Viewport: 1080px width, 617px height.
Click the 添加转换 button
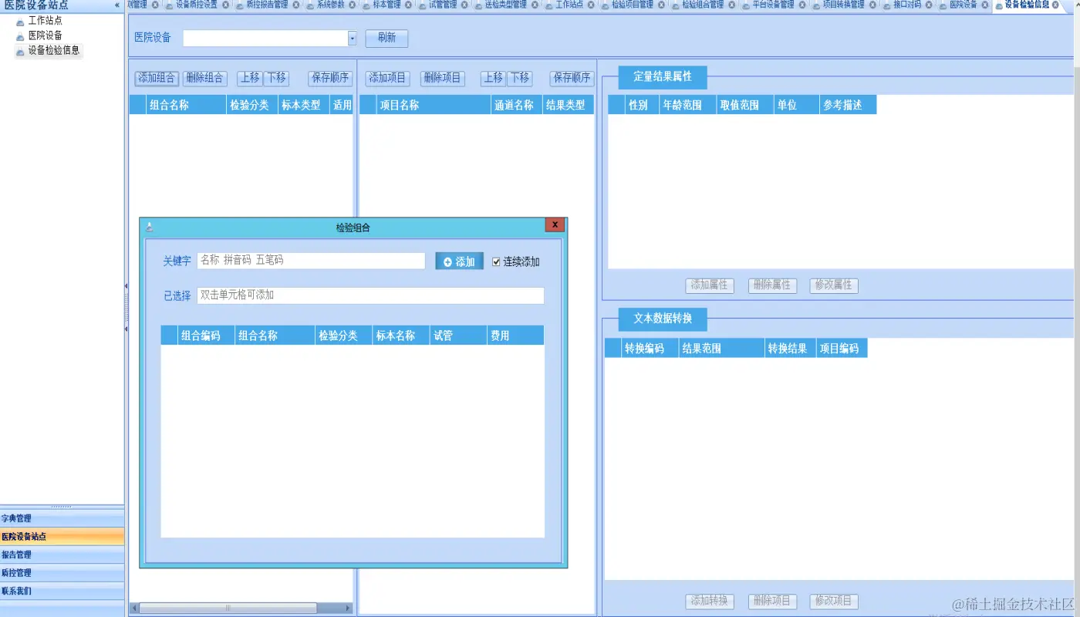click(709, 602)
